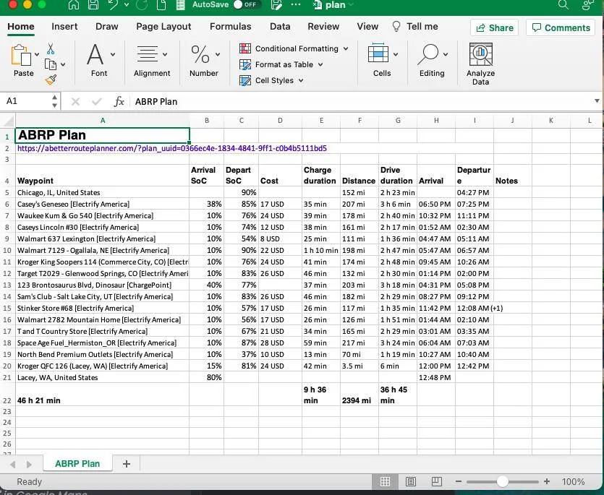Click the formula bar containing ABRP Plan
Image resolution: width=604 pixels, height=495 pixels.
(362, 102)
